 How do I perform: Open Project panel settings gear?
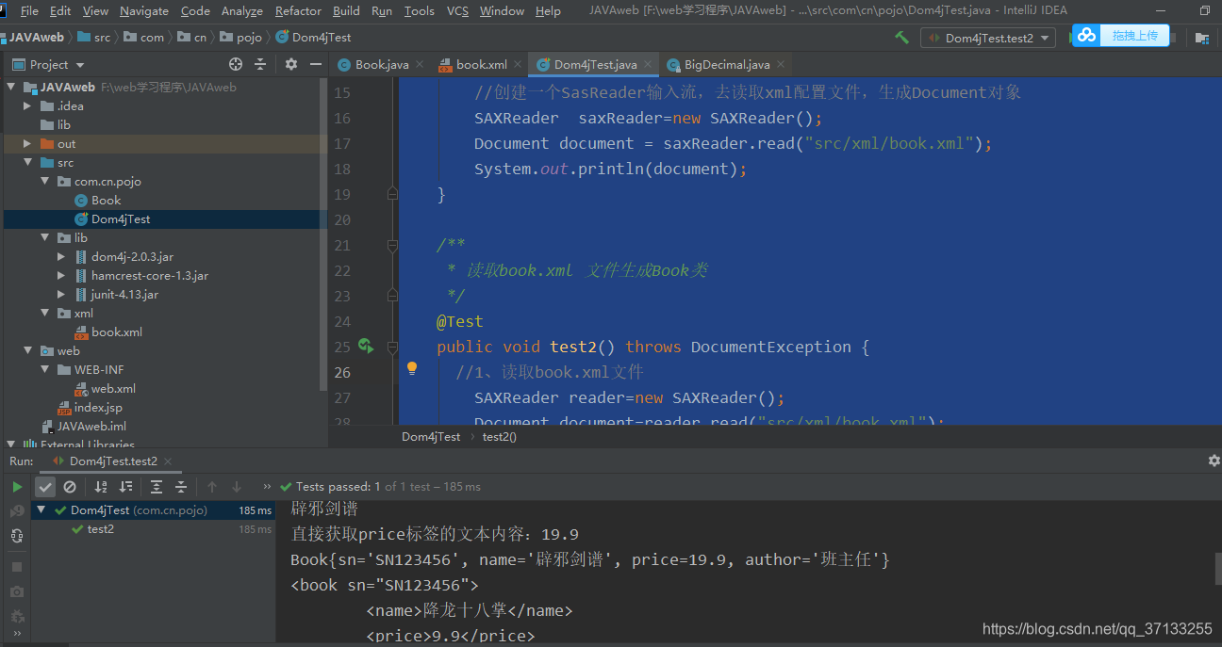point(290,64)
